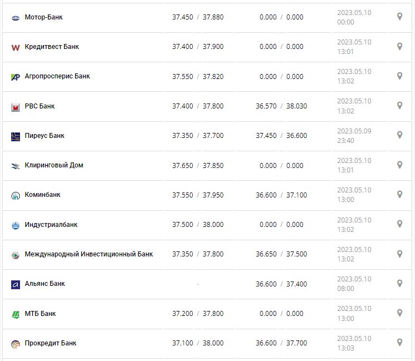Screen dimensions: 415x361
Task: Click the Коминбанк bank name
Action: tap(43, 195)
